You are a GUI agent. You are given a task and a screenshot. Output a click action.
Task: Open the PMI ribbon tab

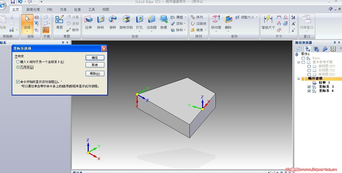50,9
